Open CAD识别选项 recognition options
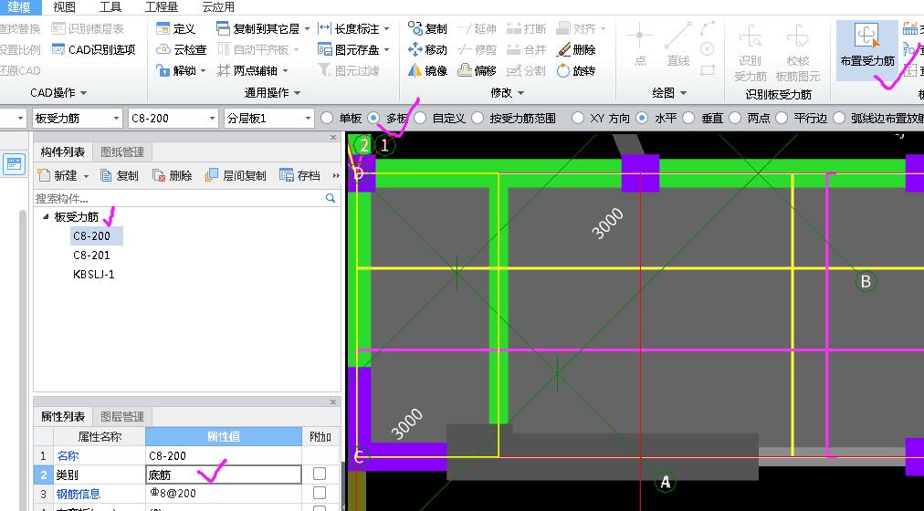924x511 pixels. [x=94, y=49]
